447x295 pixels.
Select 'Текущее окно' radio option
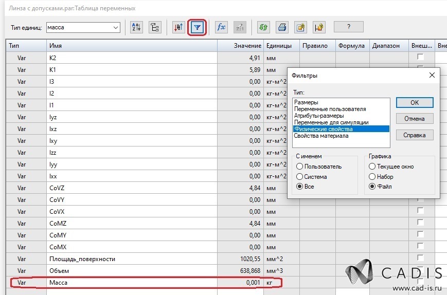372,167
